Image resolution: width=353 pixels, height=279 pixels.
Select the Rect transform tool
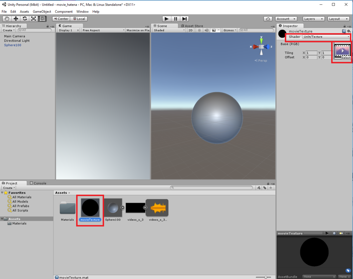42,19
